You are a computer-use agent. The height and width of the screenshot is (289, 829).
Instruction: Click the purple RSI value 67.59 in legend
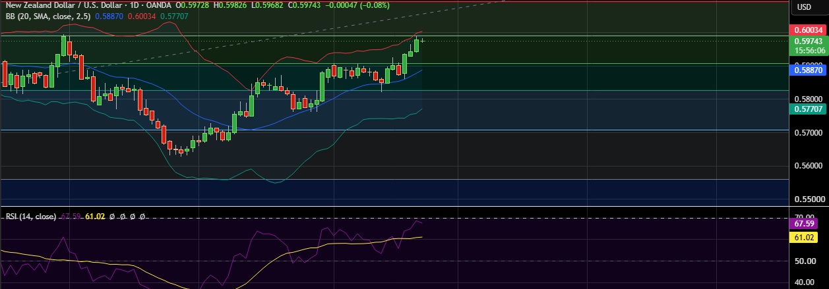point(70,216)
